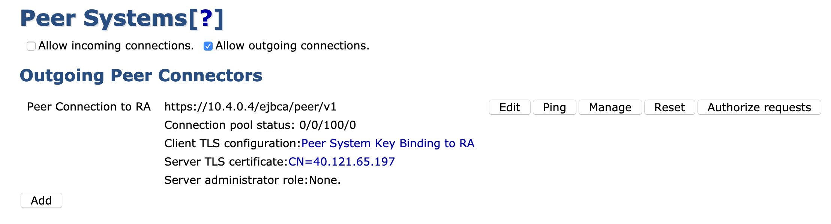
Task: Enable the Allow incoming connections checkbox
Action: [x=31, y=46]
